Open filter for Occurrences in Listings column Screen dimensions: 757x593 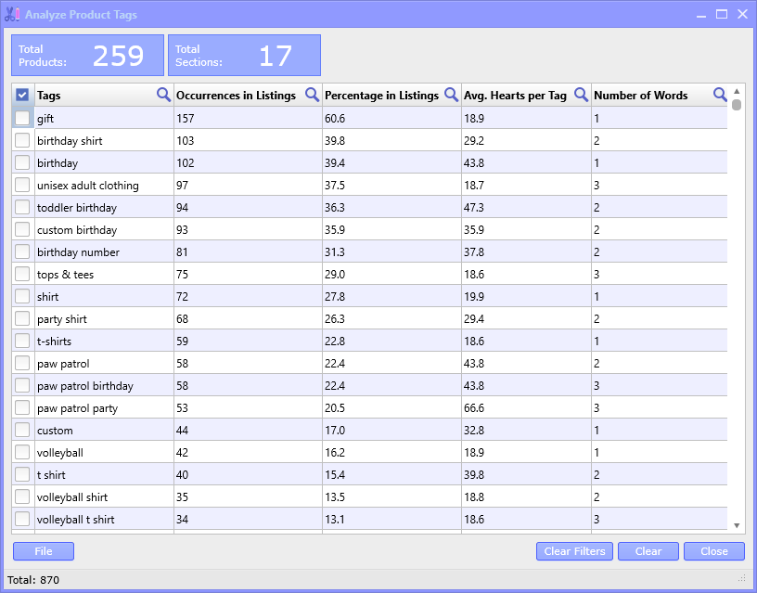[x=313, y=95]
